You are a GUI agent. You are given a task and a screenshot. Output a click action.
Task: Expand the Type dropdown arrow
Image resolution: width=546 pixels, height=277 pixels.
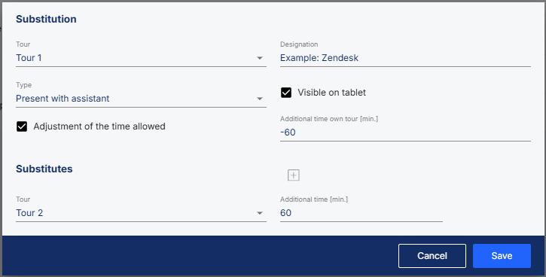(260, 99)
